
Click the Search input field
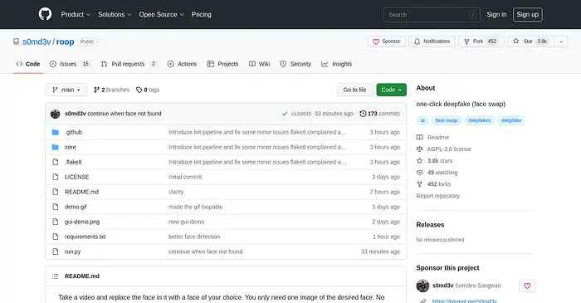coord(432,14)
